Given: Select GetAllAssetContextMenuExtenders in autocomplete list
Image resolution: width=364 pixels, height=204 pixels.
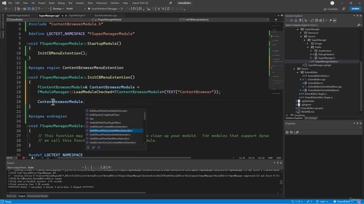Looking at the screenshot, I should [x=114, y=127].
